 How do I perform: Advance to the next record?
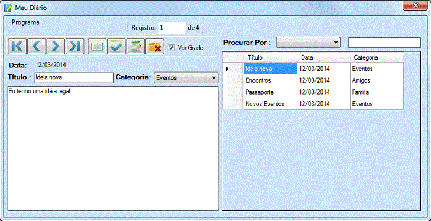click(56, 46)
